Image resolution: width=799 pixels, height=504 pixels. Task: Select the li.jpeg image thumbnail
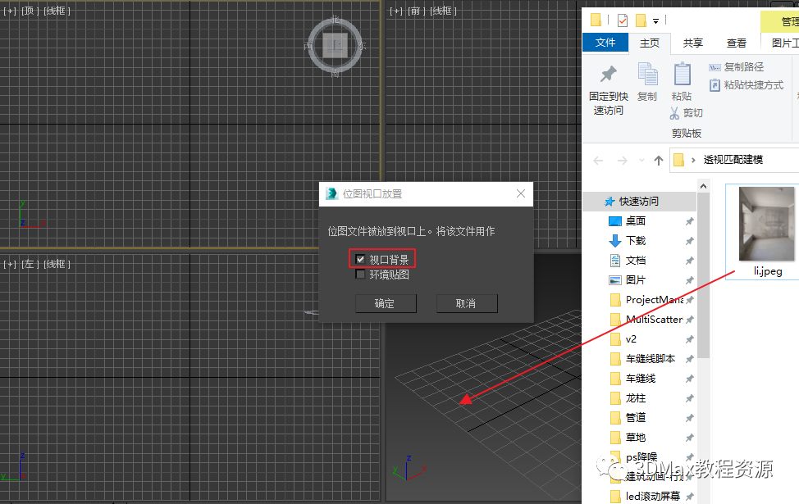(x=767, y=224)
